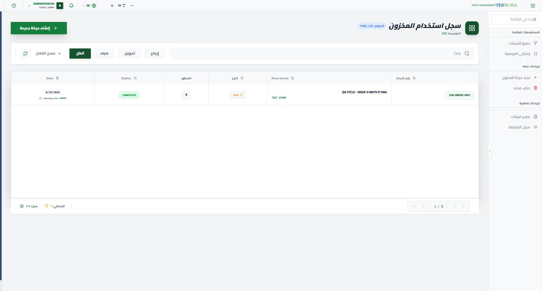Screen dimensions: 542x291
Task: Select the صرف filter tab
Action: (x=104, y=53)
